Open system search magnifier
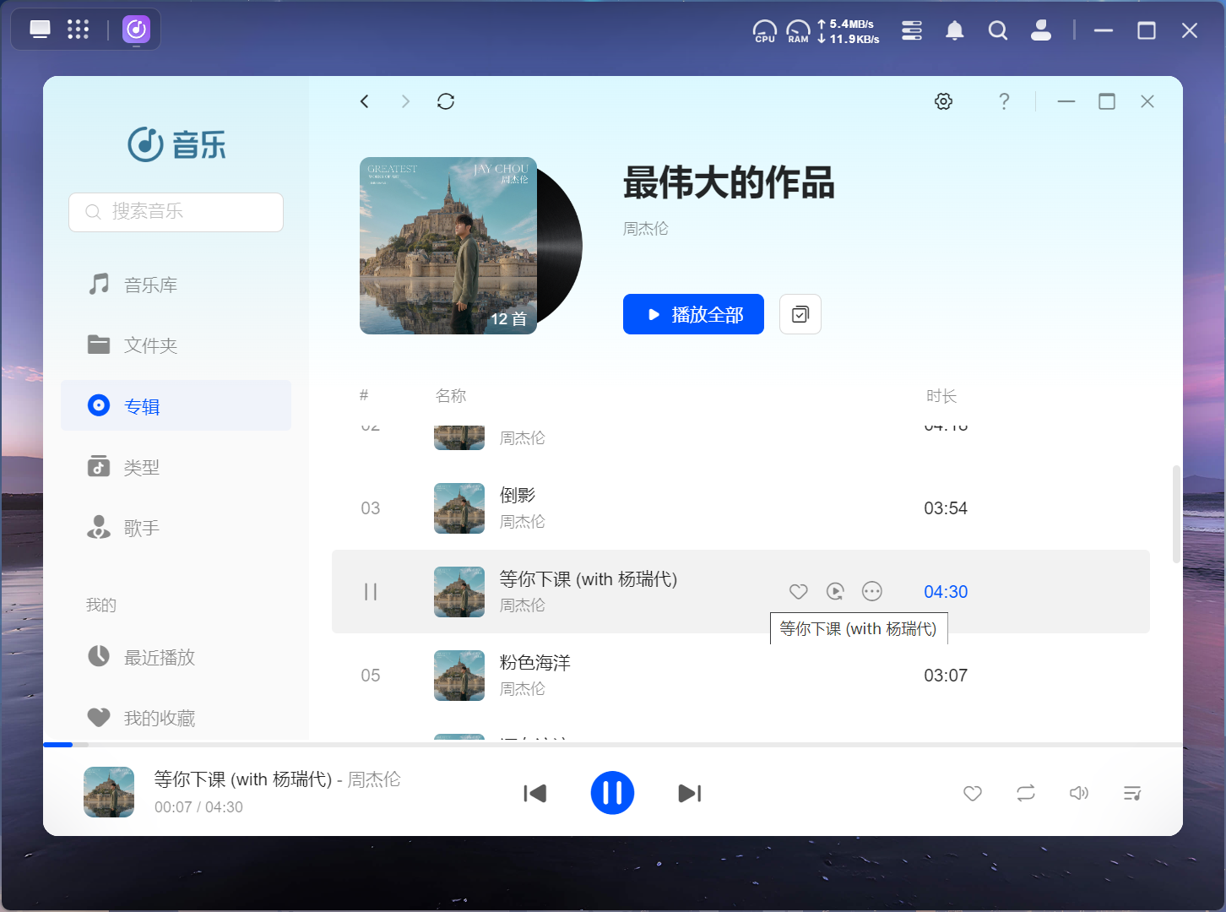The height and width of the screenshot is (912, 1226). 998,30
